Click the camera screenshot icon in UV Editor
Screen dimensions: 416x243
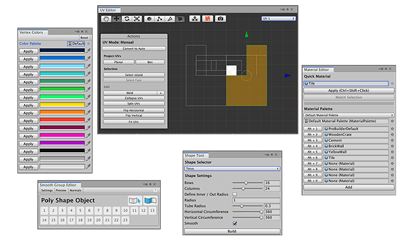point(221,19)
